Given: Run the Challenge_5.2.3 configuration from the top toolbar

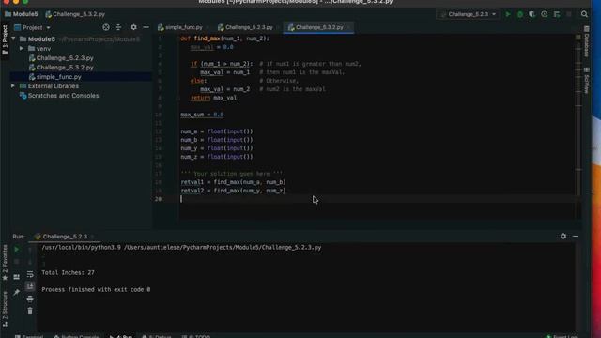Looking at the screenshot, I should (x=508, y=14).
